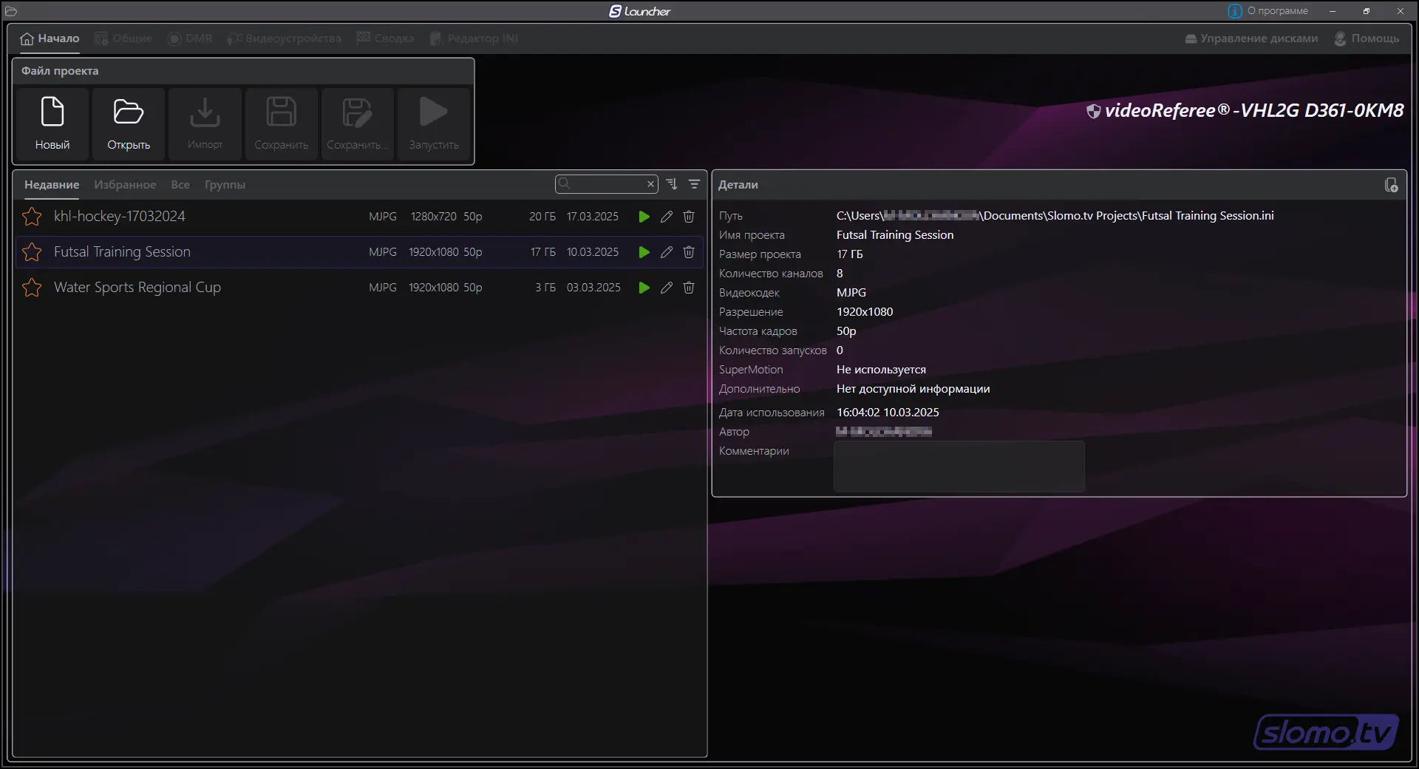Image resolution: width=1419 pixels, height=769 pixels.
Task: Favorite the Water Sports Regional Cup star
Action: point(32,288)
